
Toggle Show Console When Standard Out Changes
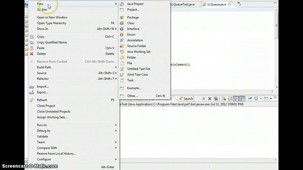point(236,99)
